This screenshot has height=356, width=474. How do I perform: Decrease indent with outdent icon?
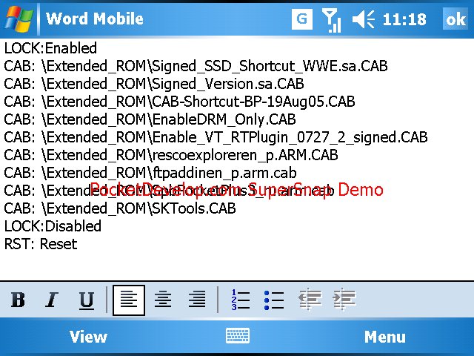310,299
